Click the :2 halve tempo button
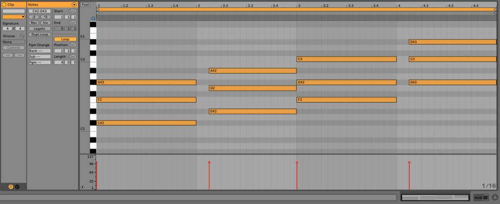 coord(34,17)
